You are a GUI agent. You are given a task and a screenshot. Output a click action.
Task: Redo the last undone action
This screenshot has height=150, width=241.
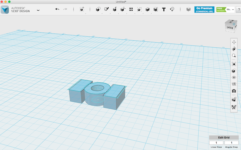click(65, 9)
